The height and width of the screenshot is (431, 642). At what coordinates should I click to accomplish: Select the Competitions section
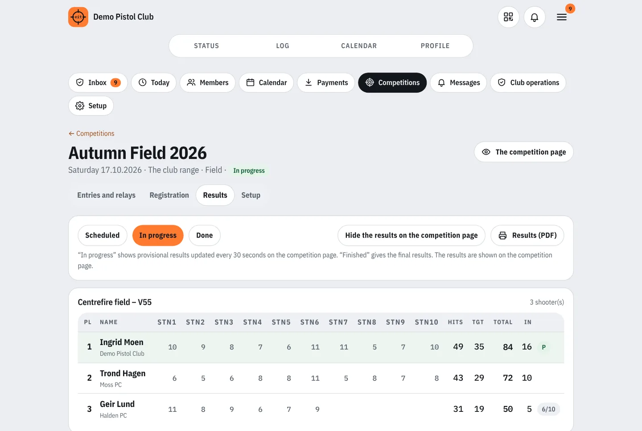[x=392, y=82]
